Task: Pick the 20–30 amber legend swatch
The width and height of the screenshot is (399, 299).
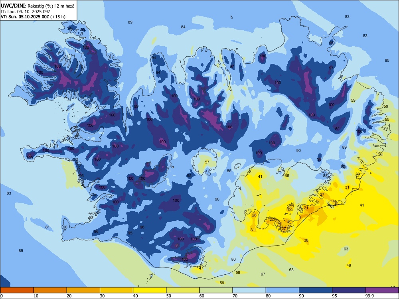Action: point(83,290)
